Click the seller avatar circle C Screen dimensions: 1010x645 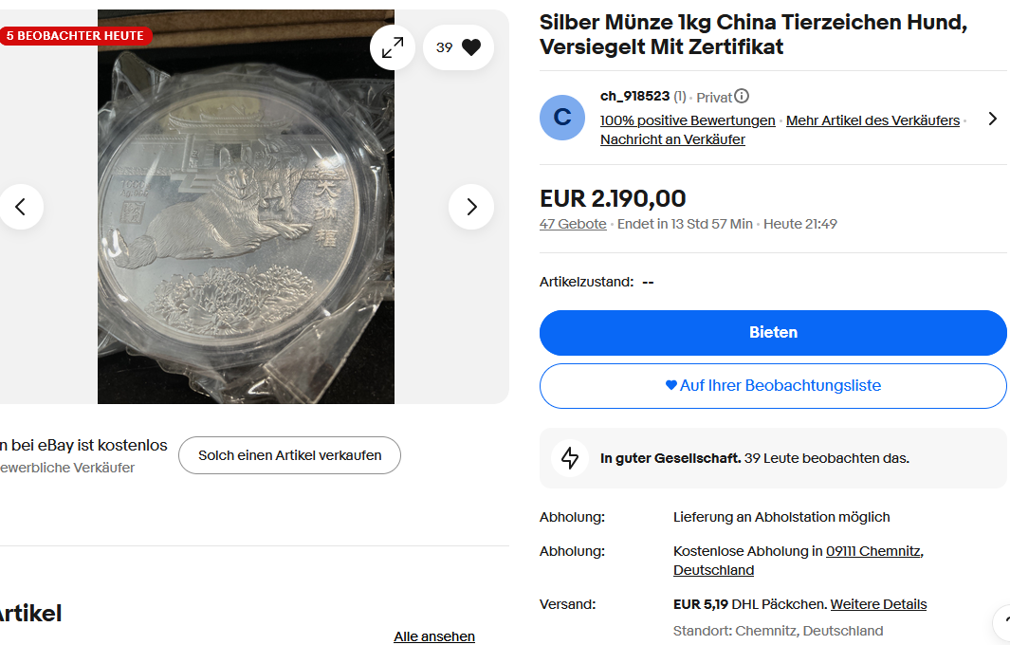coord(562,118)
